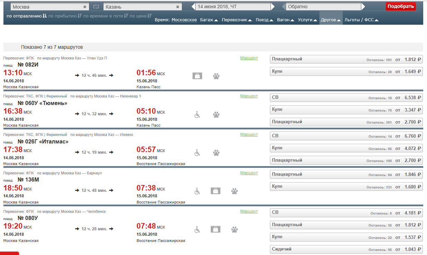This screenshot has width=427, height=255.
Task: Expand Льготы / ФСС filter
Action: pos(362,20)
